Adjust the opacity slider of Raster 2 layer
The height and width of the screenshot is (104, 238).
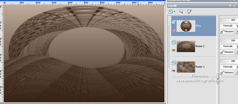(229, 40)
